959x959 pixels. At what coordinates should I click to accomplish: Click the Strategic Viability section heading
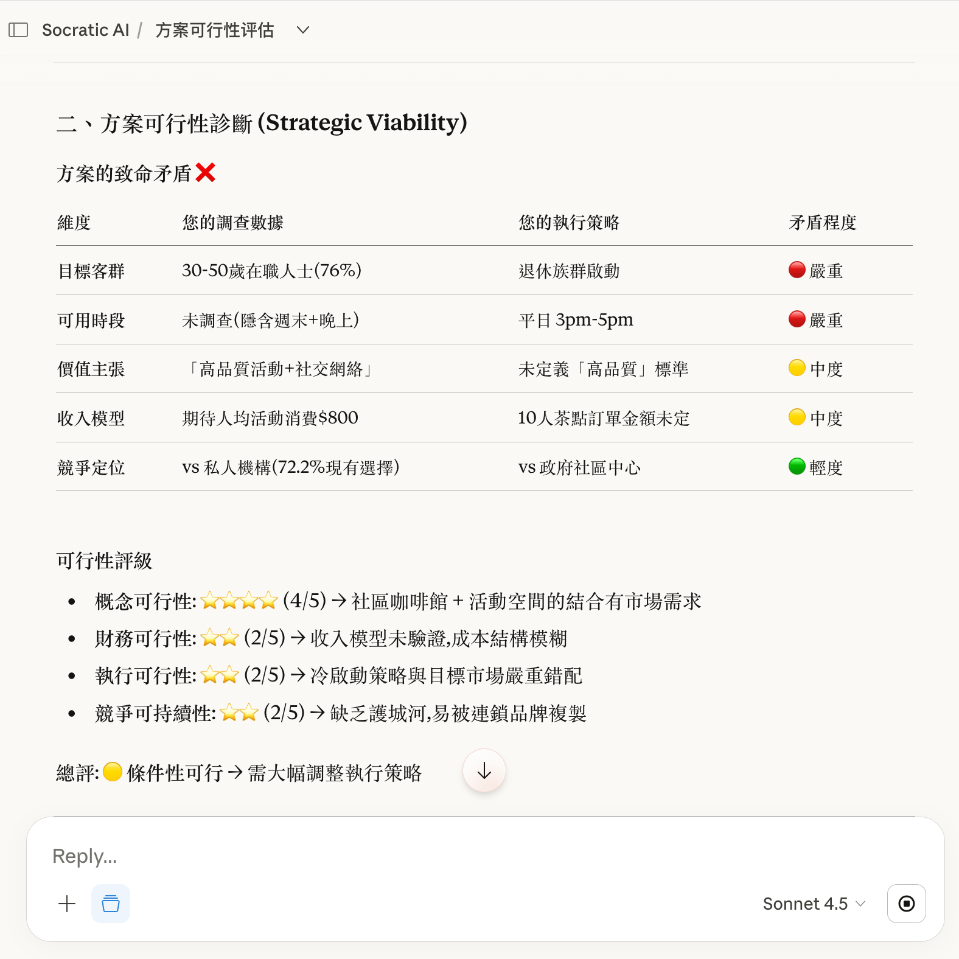point(262,123)
